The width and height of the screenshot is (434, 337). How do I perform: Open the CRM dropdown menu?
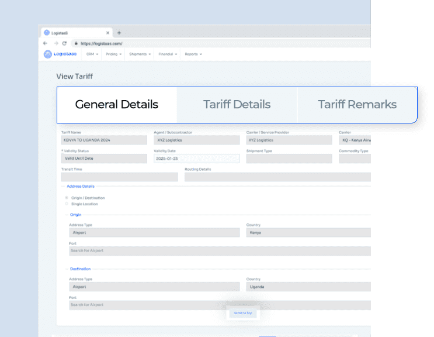click(x=92, y=54)
